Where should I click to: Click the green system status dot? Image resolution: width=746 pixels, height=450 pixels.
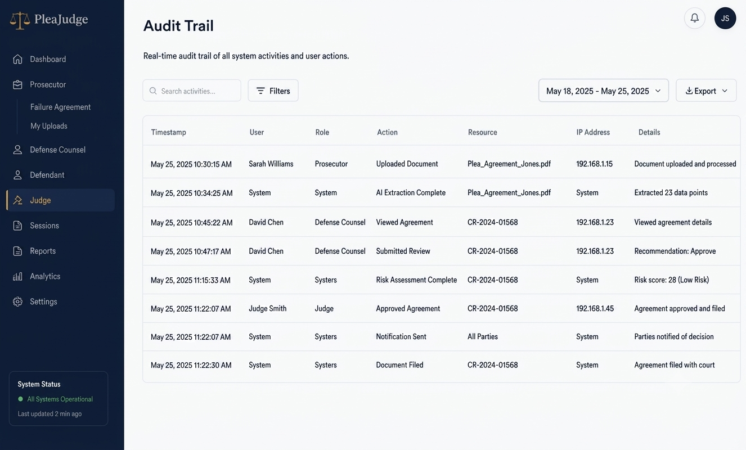click(21, 399)
